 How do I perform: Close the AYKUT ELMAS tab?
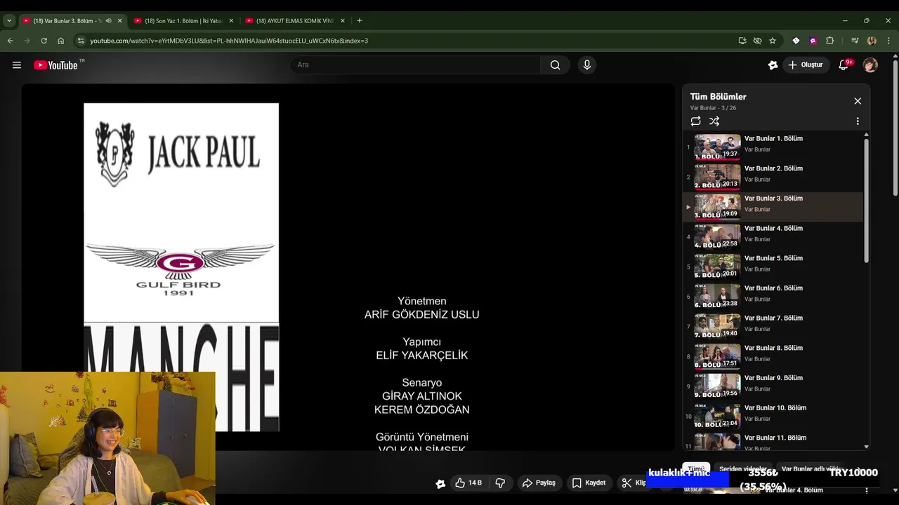(343, 21)
